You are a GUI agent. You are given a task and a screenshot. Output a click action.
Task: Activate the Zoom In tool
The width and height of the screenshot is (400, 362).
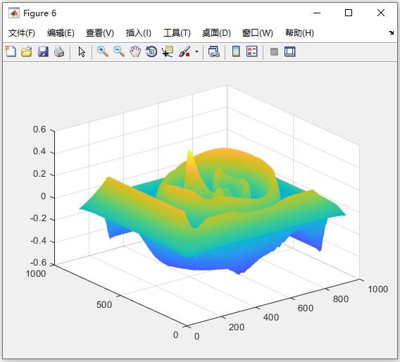point(103,51)
